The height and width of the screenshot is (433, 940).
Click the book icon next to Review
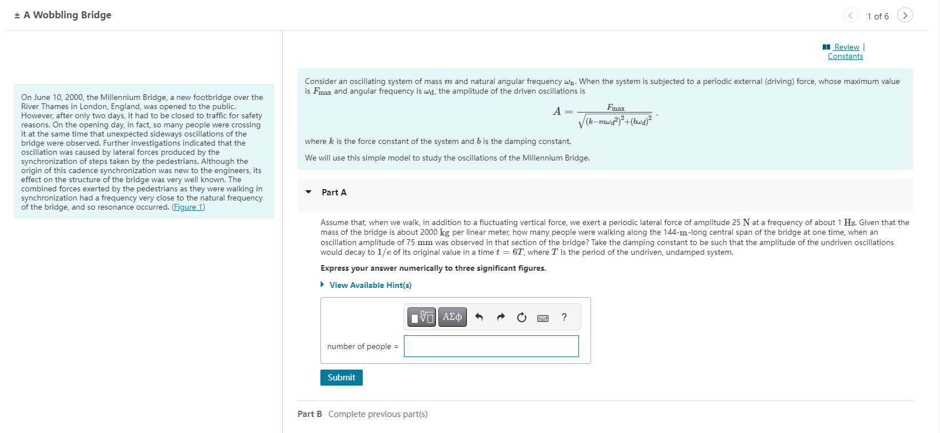826,47
